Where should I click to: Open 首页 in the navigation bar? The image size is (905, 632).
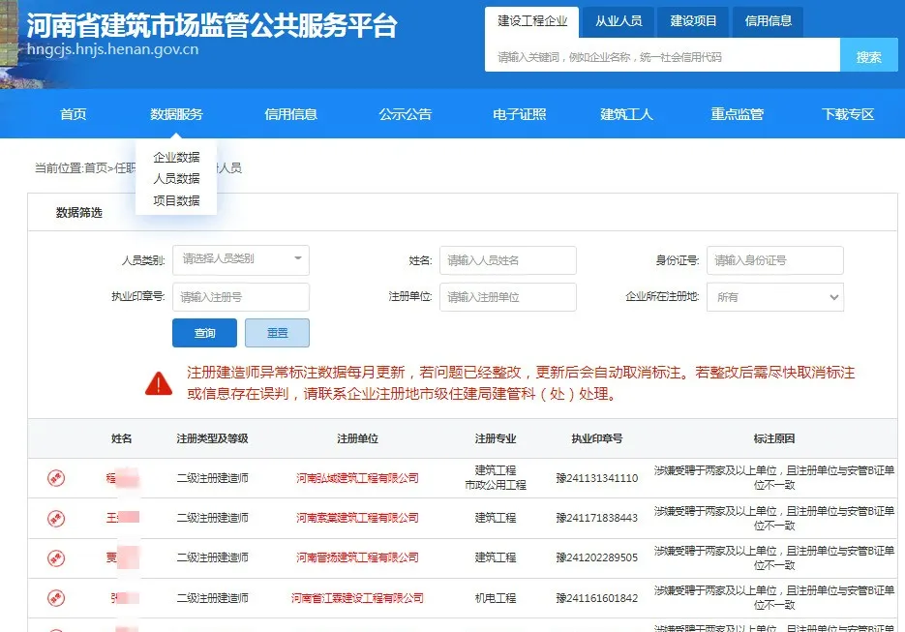pyautogui.click(x=74, y=114)
